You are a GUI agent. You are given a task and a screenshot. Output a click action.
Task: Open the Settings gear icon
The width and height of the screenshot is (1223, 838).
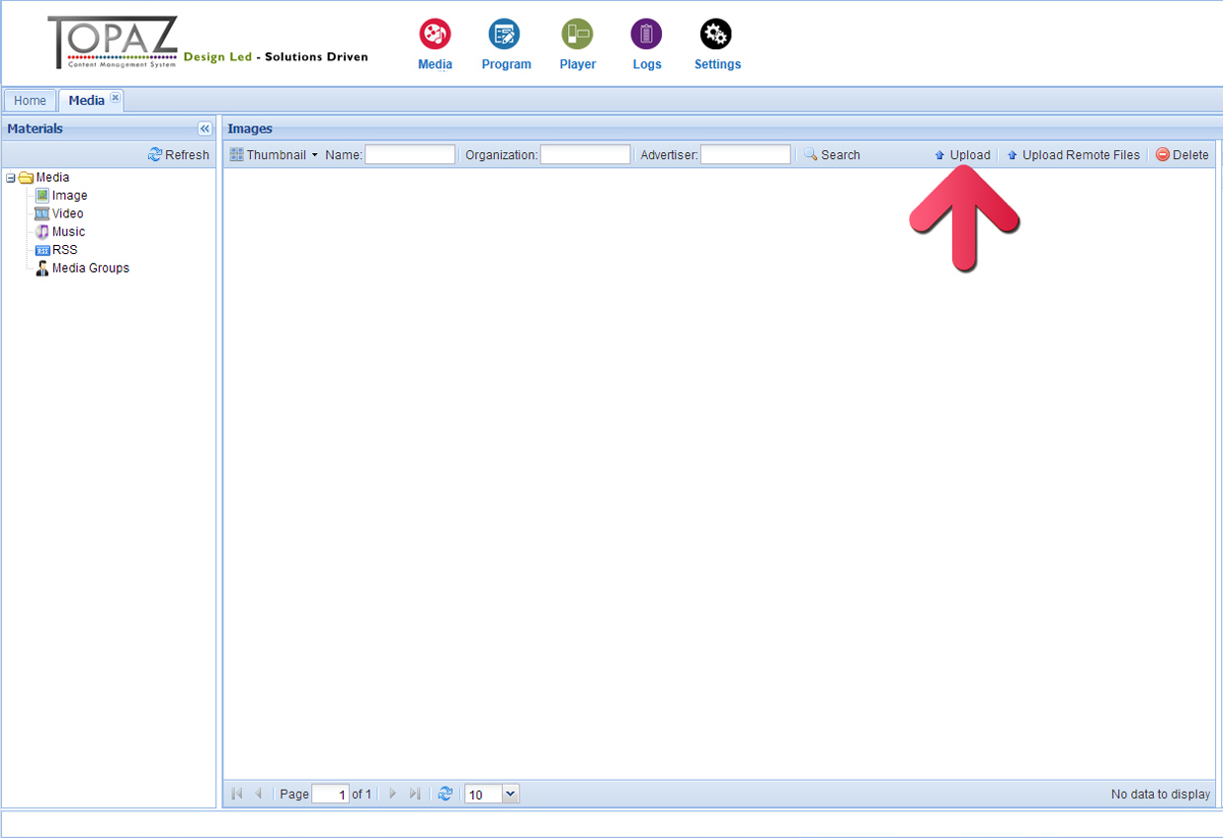[x=716, y=35]
